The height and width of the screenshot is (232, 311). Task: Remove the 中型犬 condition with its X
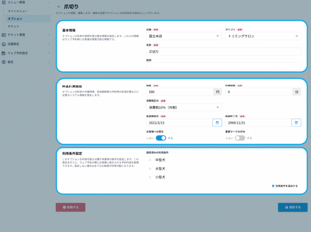pos(150,160)
